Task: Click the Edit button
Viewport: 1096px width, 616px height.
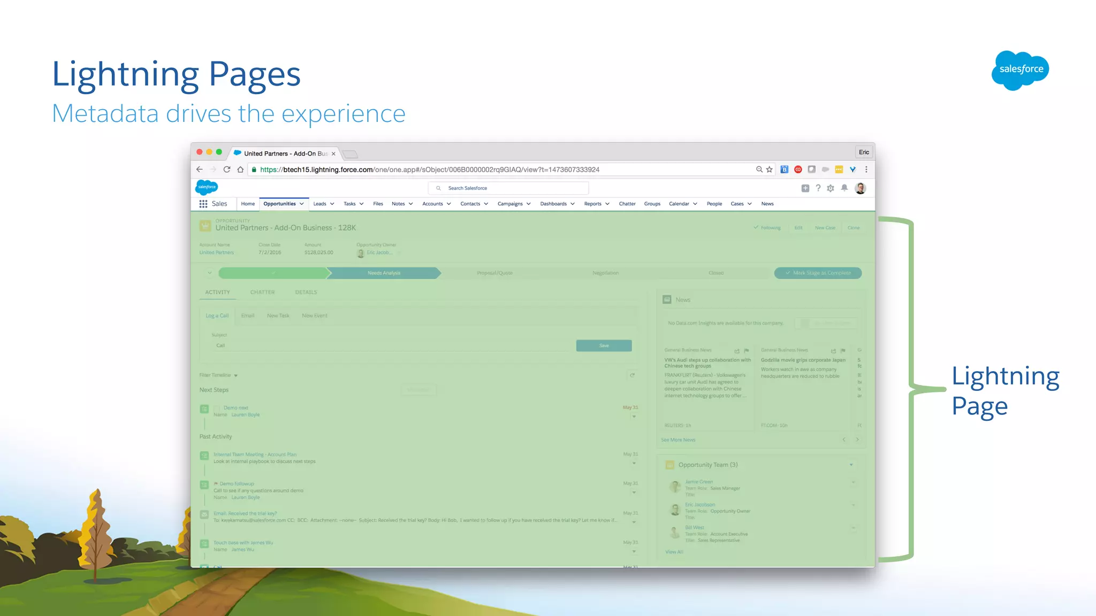Action: [x=798, y=228]
